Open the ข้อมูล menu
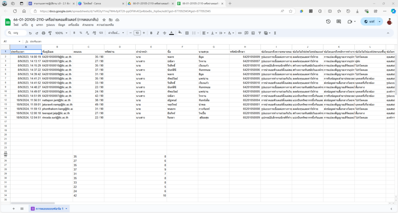 point(61,25)
